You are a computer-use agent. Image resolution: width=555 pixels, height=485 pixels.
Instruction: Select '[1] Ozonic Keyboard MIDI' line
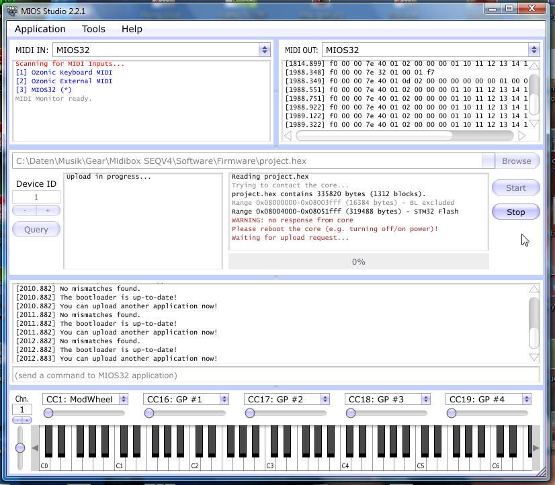[x=64, y=73]
